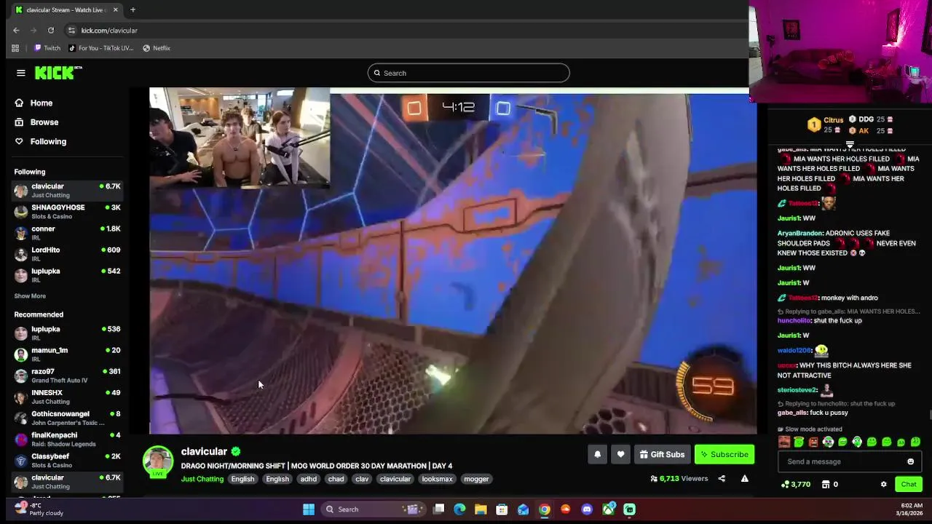Click the Citrus top gifter leaderboard entry
This screenshot has height=524, width=932.
[825, 124]
